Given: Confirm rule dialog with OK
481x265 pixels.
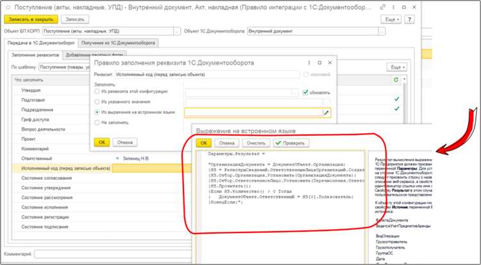Looking at the screenshot, I should coord(102,142).
